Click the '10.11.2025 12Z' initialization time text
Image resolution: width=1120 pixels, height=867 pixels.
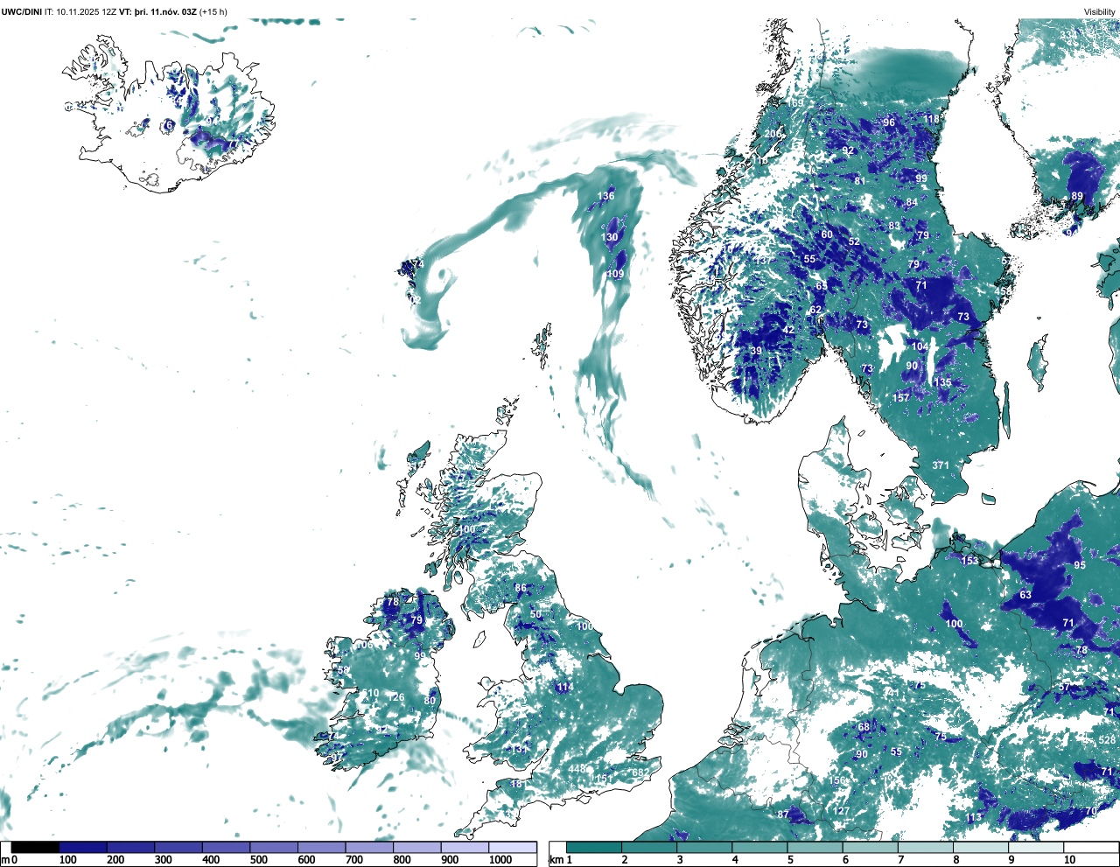click(x=87, y=12)
